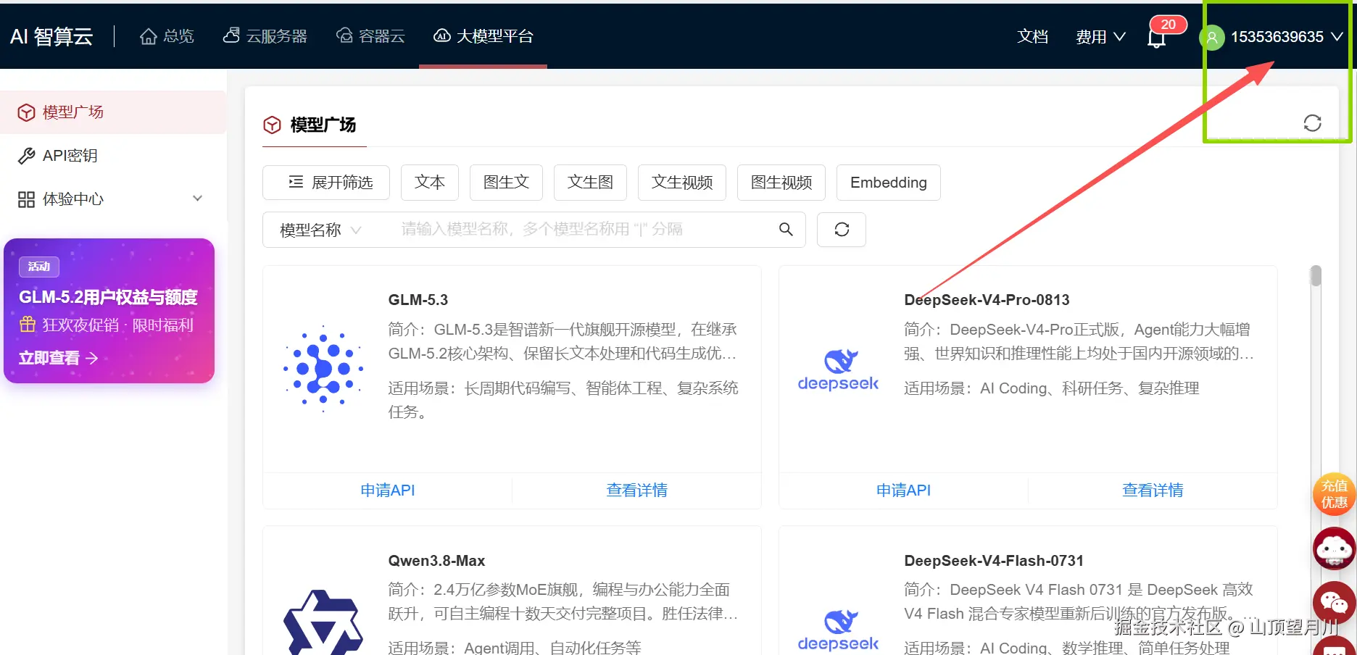Click the model list vertical scrollbar

click(1316, 276)
